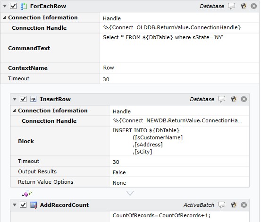
Task: Edit the CommandText Select query field
Action: click(179, 48)
